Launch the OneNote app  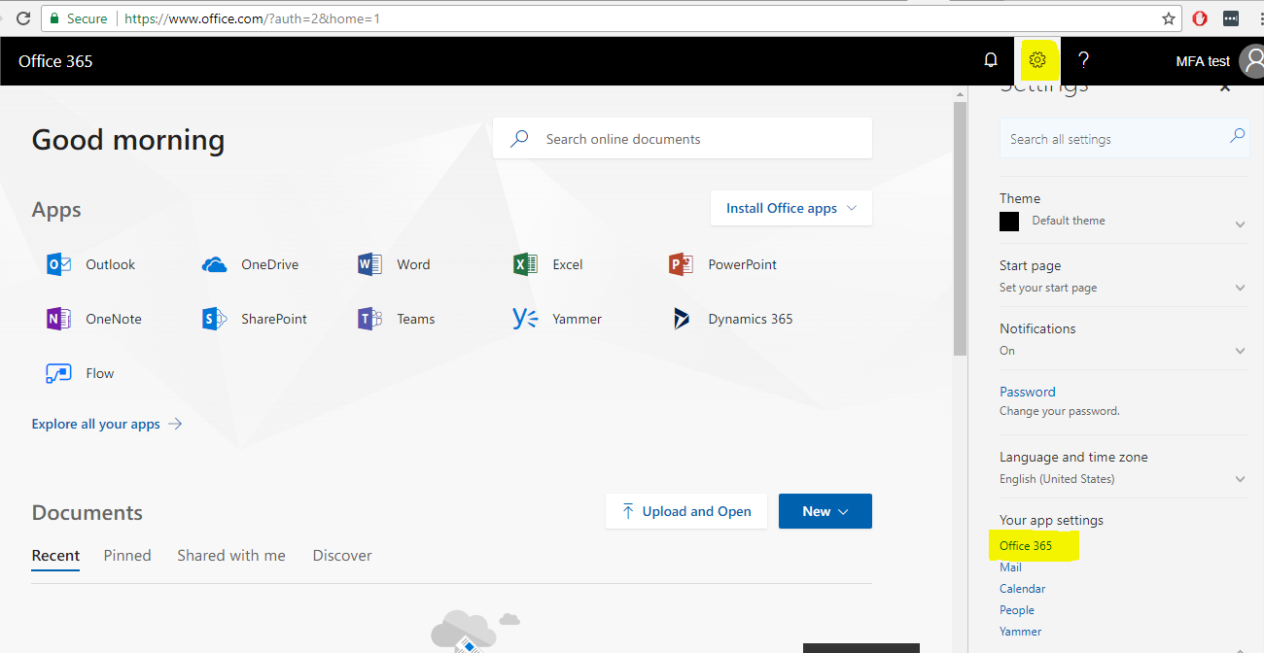click(x=93, y=319)
